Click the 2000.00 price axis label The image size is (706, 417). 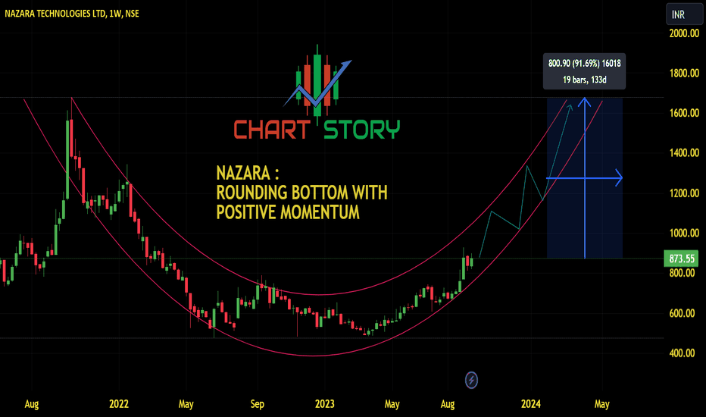684,33
